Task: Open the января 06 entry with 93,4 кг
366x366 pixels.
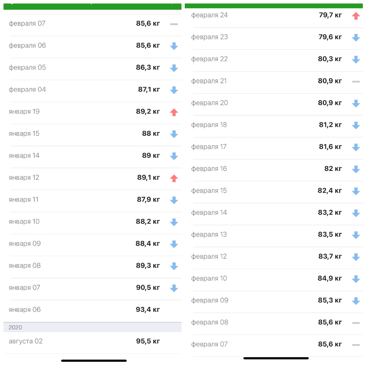Action: point(91,310)
